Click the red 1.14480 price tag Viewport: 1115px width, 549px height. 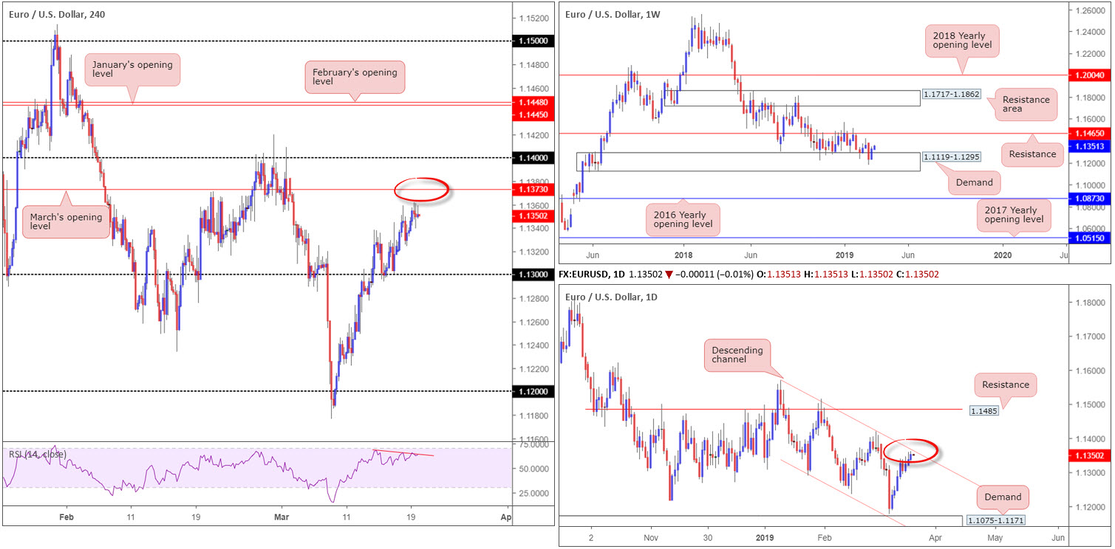[534, 103]
